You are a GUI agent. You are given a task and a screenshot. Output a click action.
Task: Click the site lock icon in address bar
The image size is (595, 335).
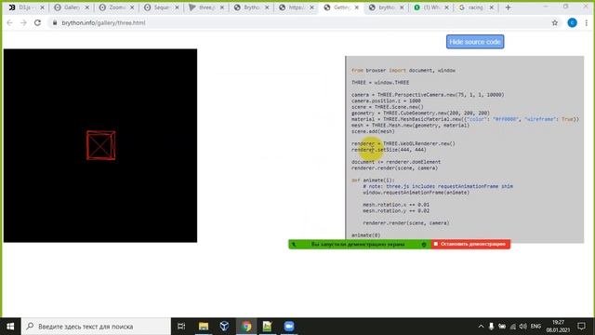(x=55, y=22)
